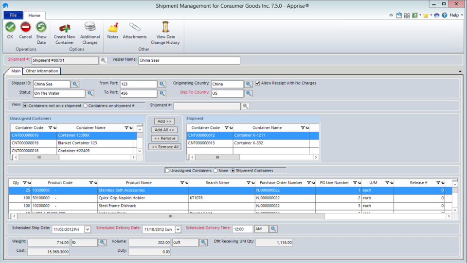
Task: Click the From Port input field
Action: pyautogui.click(x=139, y=84)
